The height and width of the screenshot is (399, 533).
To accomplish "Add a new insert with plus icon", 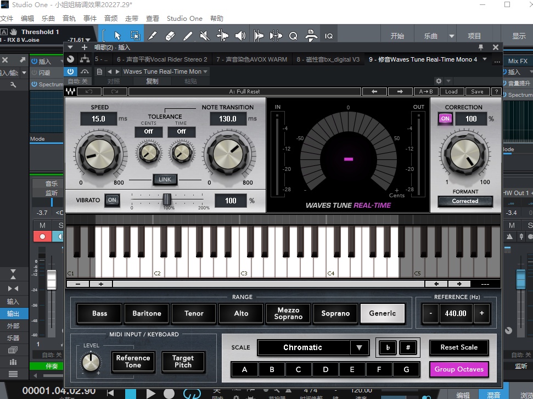I will pyautogui.click(x=85, y=47).
